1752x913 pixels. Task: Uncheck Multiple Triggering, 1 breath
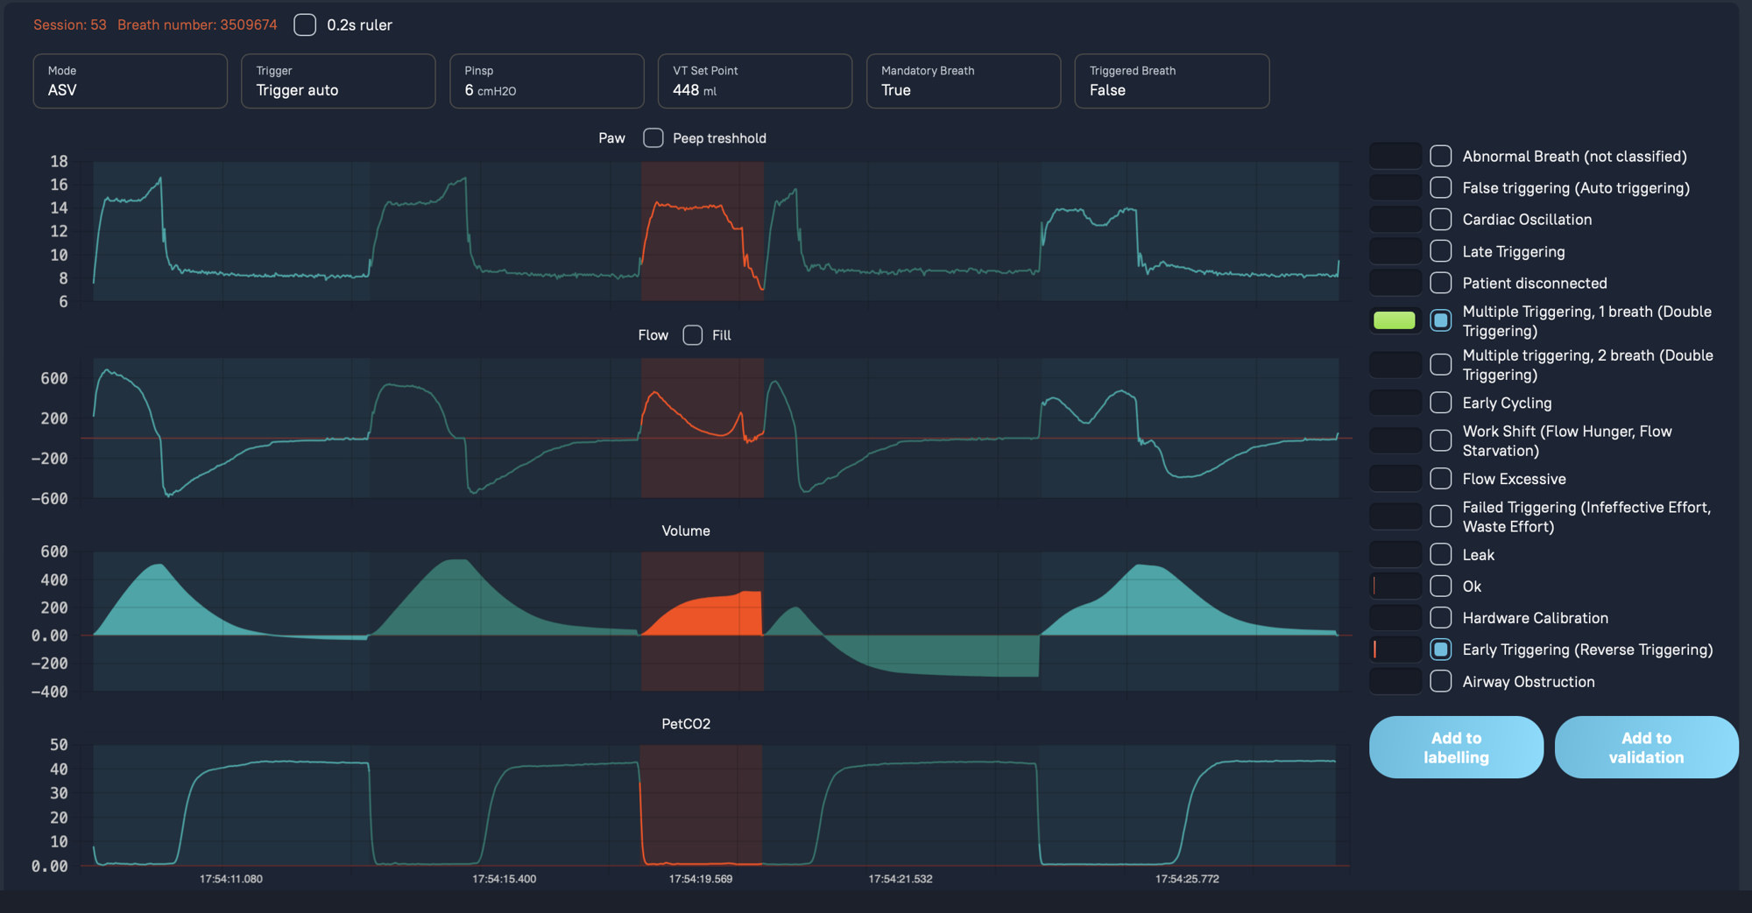click(x=1441, y=320)
